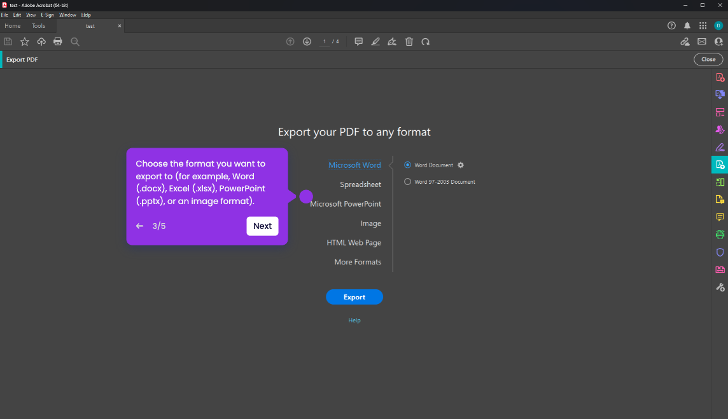Open the yellow Send for Comments sidebar icon
This screenshot has width=728, height=419.
point(720,200)
